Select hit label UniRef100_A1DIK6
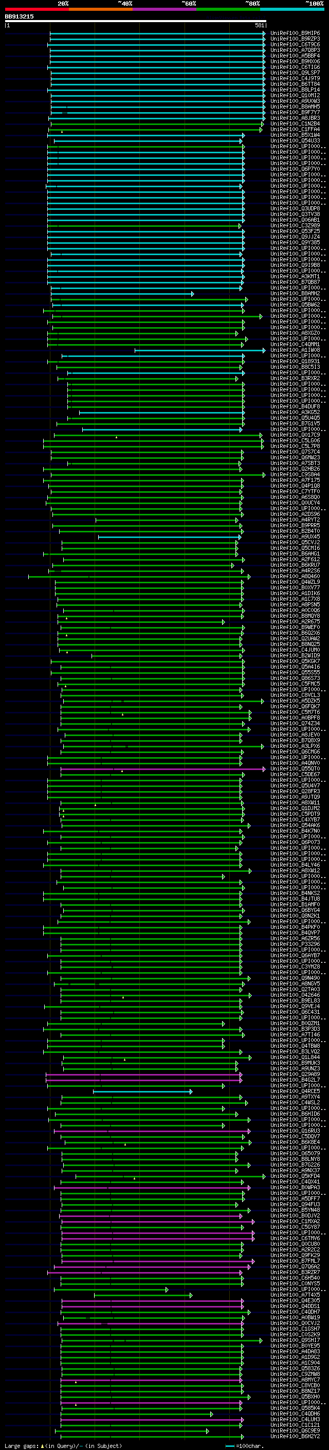 pyautogui.click(x=295, y=593)
